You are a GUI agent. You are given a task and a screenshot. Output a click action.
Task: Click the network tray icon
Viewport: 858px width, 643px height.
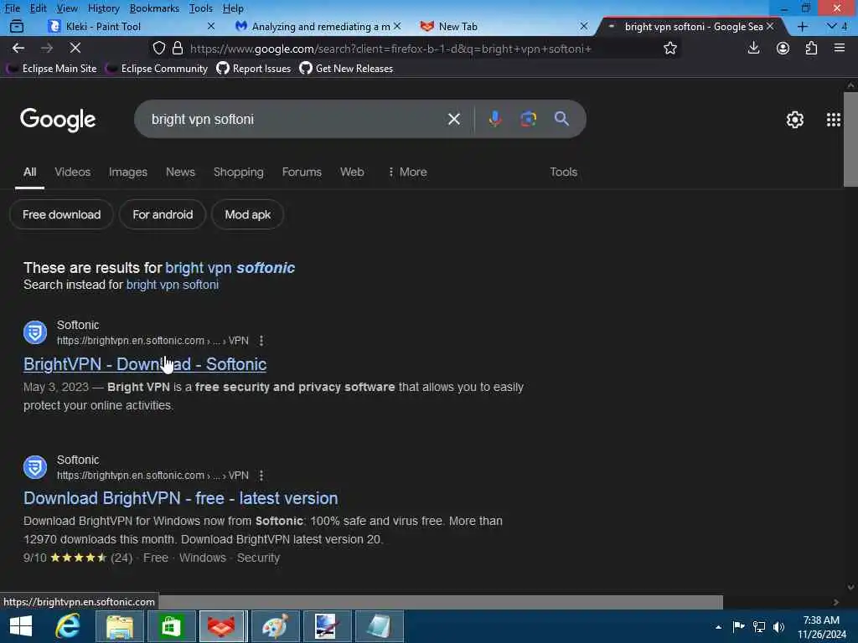(759, 626)
